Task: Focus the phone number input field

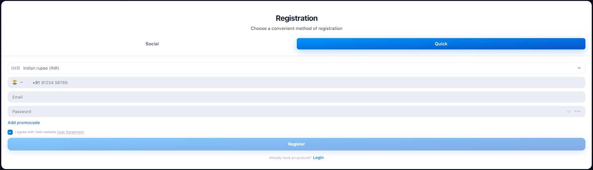Action: [284, 82]
